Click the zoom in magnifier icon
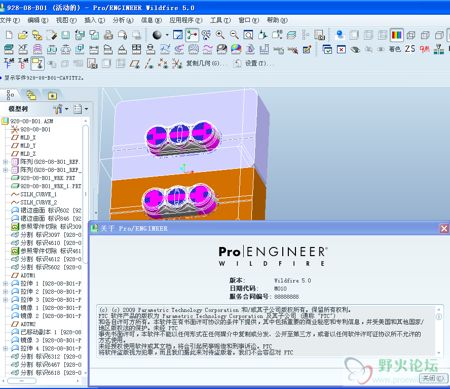 pyautogui.click(x=220, y=35)
